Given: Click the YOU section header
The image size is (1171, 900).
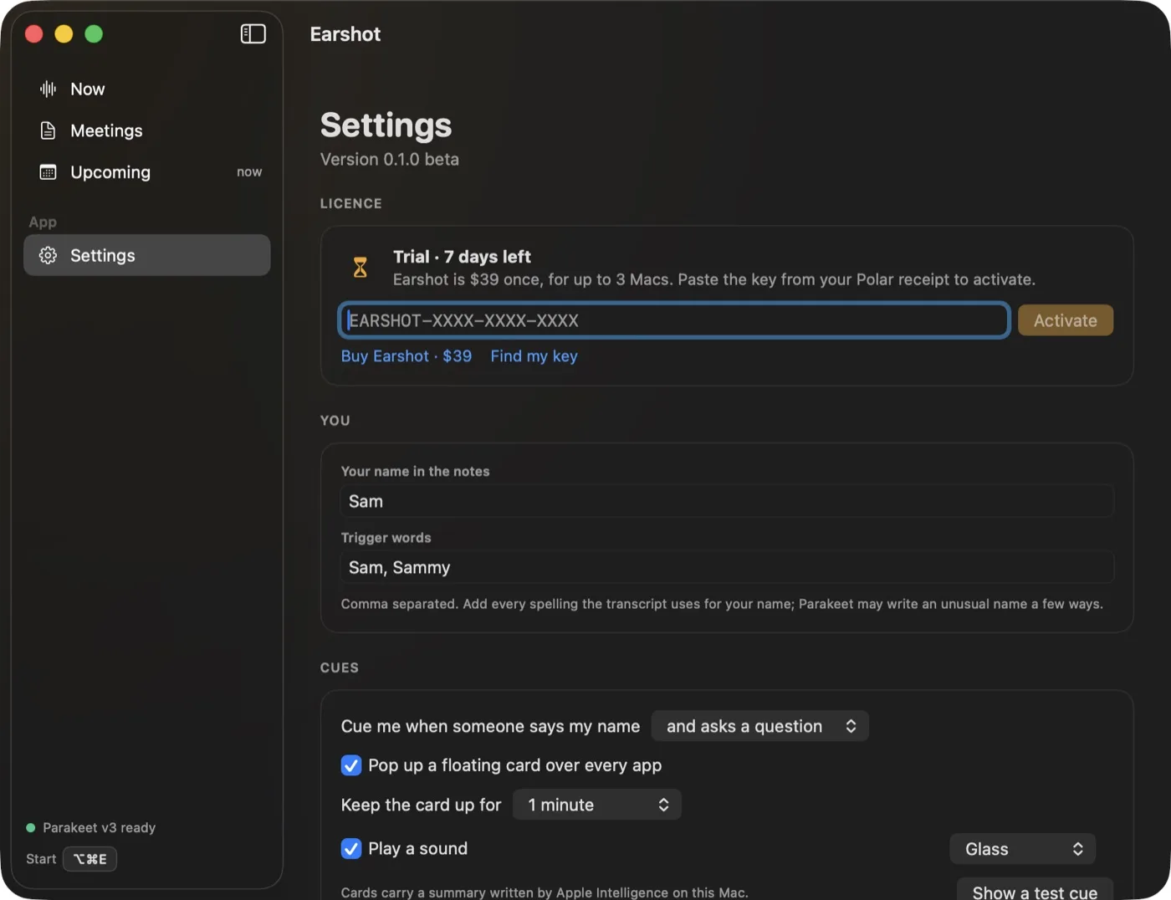Looking at the screenshot, I should (335, 421).
